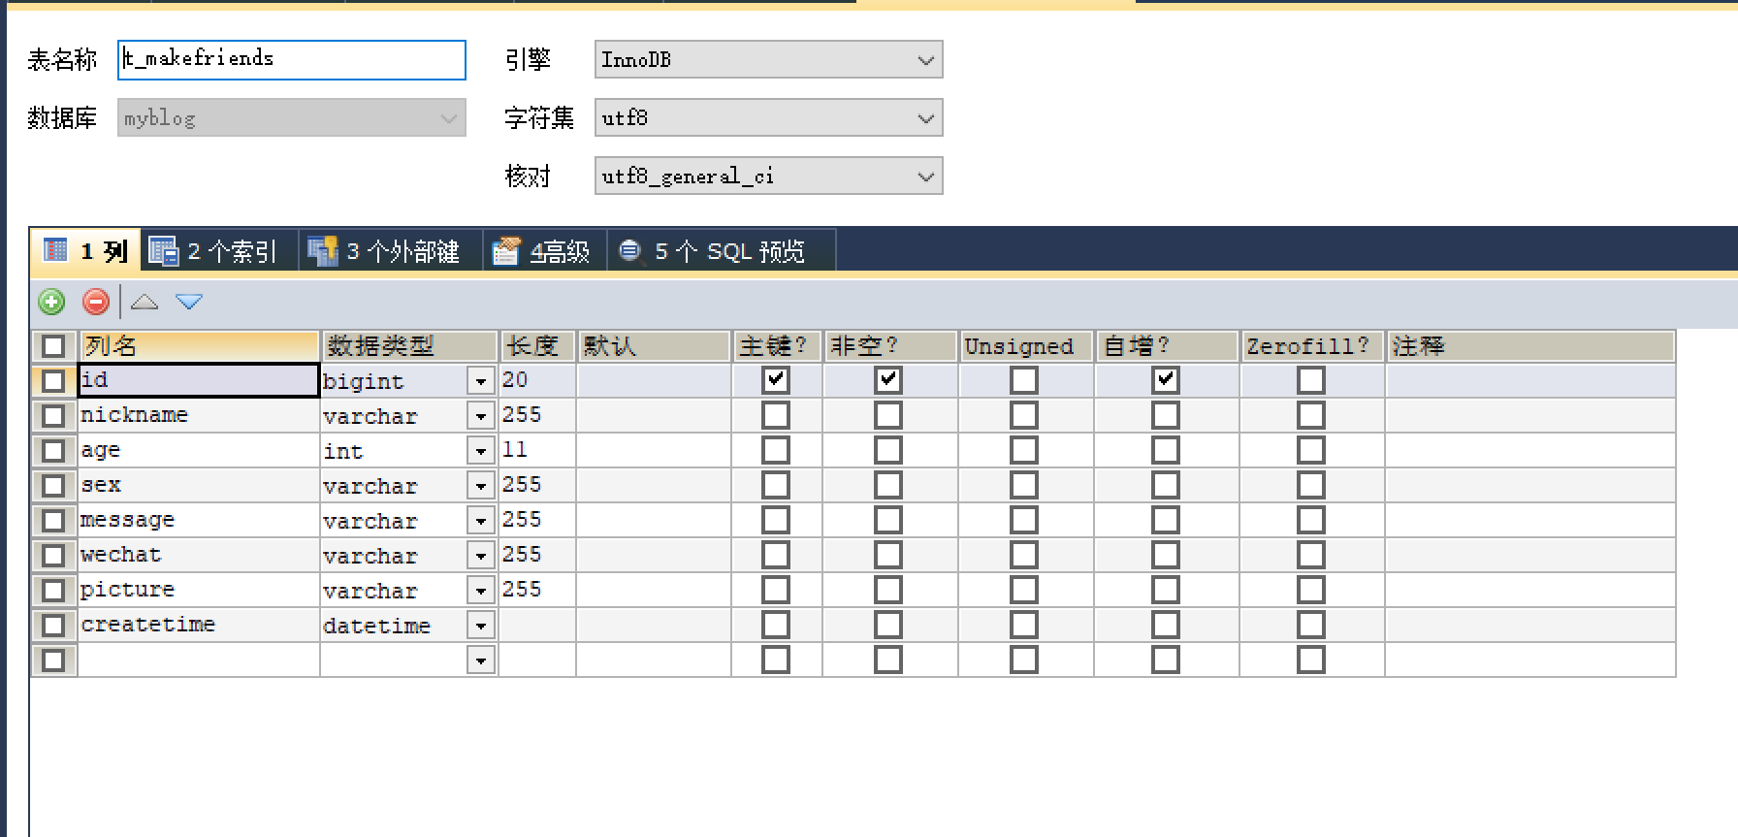Open the 3 个外部键 tab
Image resolution: width=1738 pixels, height=837 pixels.
[x=390, y=251]
